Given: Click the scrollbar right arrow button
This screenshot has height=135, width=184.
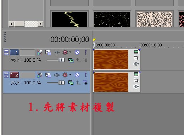Looking at the screenshot, I should click(x=40, y=24).
